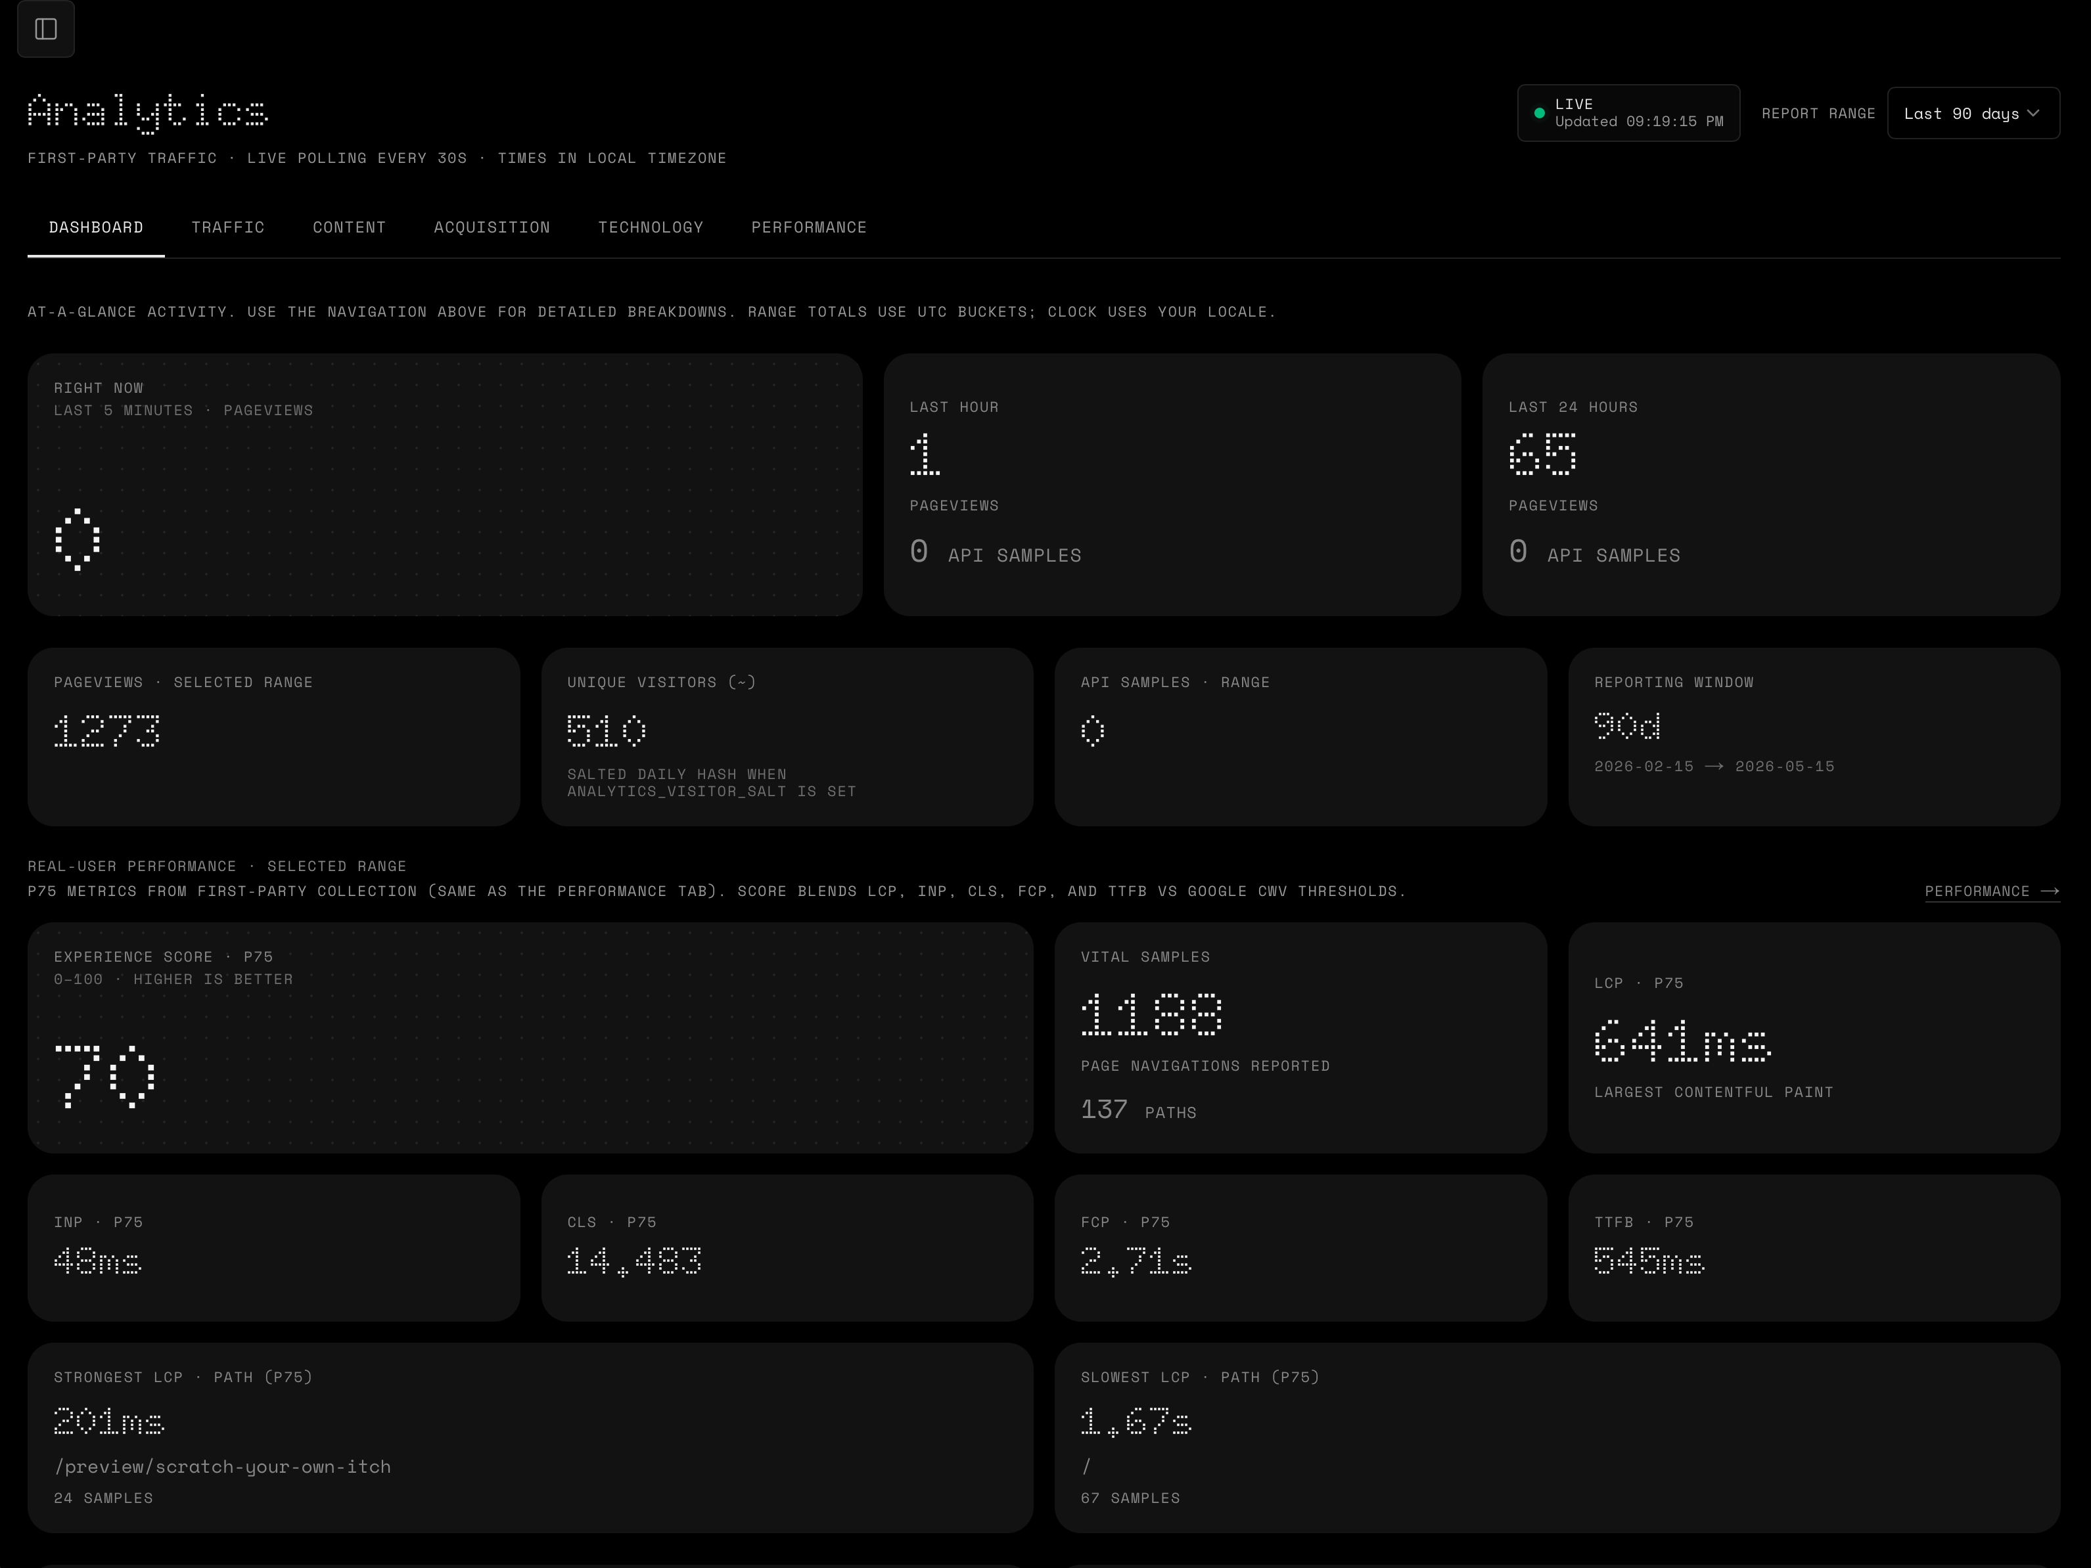The width and height of the screenshot is (2091, 1568).
Task: Click the path /preview/scratch-your-own-itch
Action: point(222,1467)
